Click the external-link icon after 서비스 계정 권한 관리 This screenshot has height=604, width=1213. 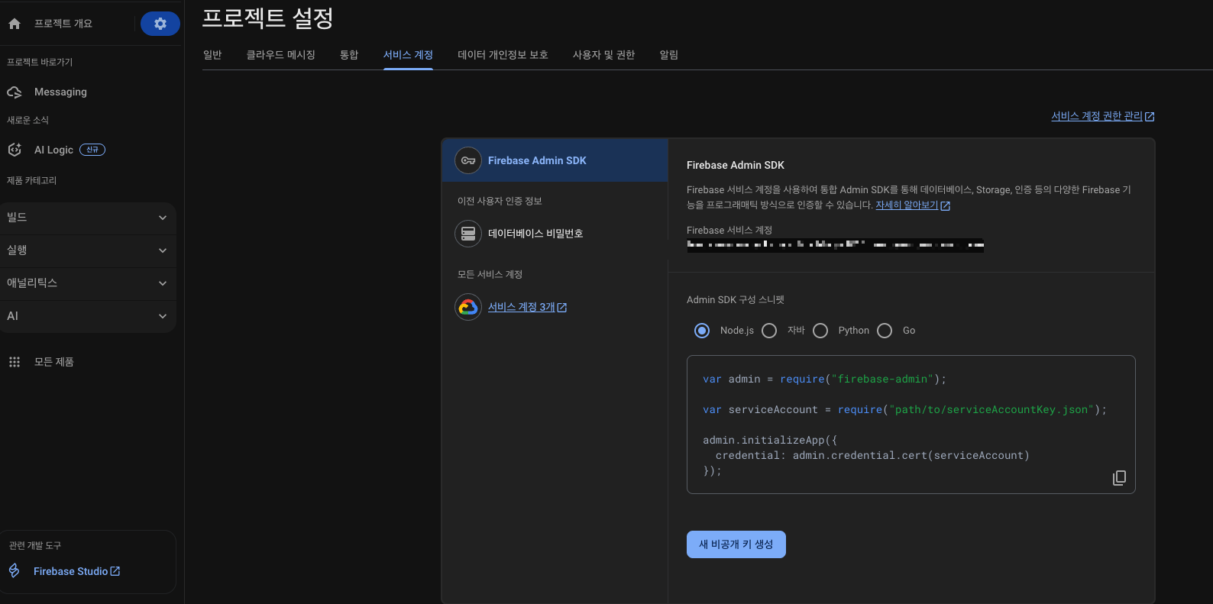pos(1150,117)
